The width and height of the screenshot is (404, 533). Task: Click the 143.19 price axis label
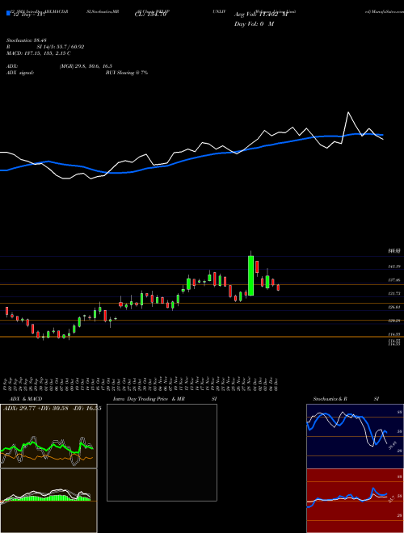coord(394,266)
